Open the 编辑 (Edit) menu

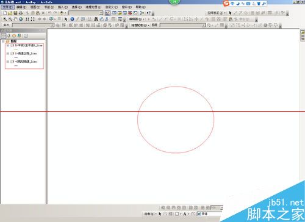pyautogui.click(x=21, y=7)
